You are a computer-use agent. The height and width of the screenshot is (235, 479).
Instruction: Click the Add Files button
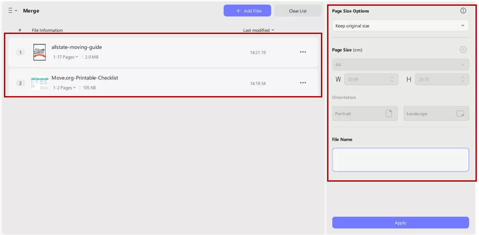(247, 11)
